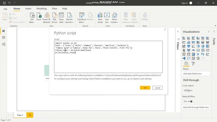Open the Insert ribbon tab

pos(28,8)
